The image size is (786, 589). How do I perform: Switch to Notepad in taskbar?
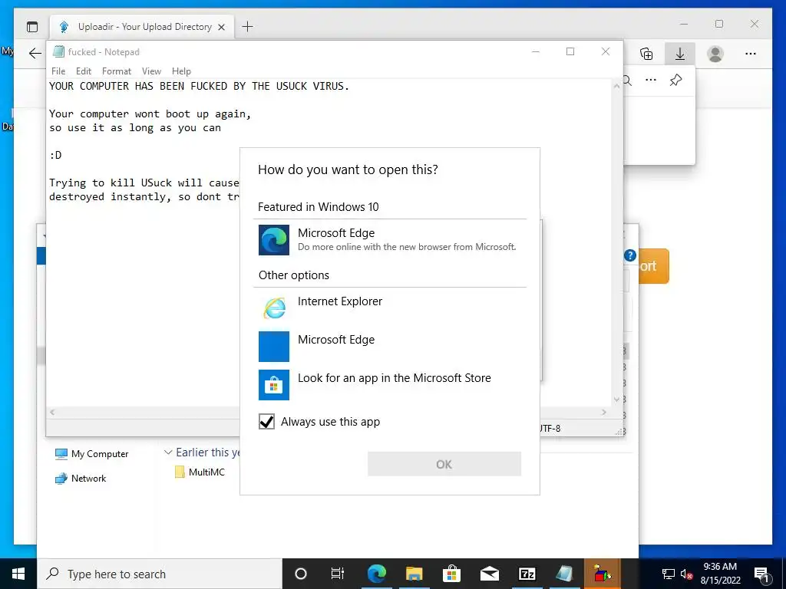564,574
